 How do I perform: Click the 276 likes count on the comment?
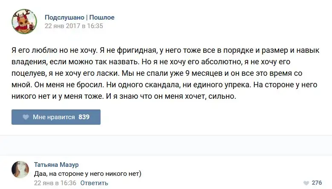(x=317, y=183)
